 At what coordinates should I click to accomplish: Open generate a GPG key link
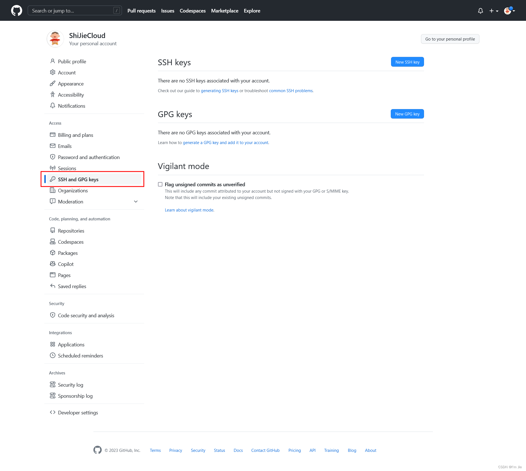(x=226, y=143)
